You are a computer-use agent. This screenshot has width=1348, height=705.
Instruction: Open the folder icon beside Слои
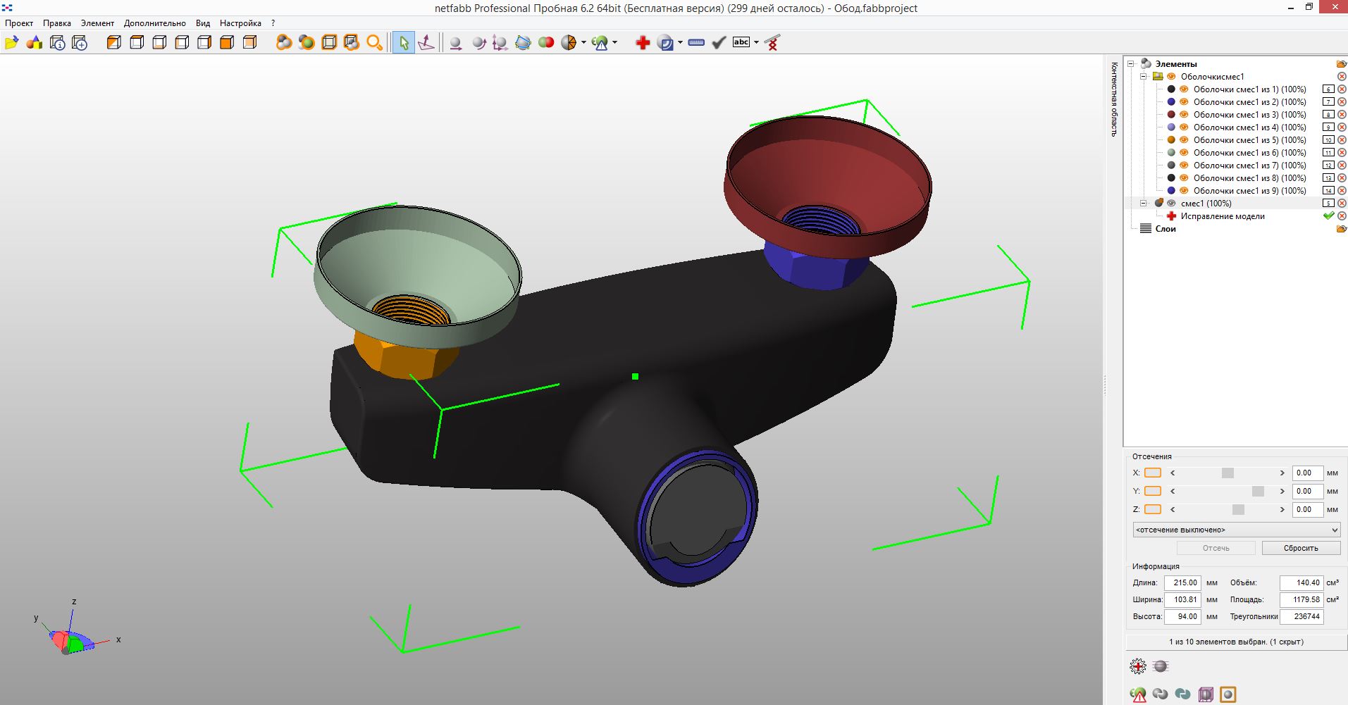[1342, 229]
